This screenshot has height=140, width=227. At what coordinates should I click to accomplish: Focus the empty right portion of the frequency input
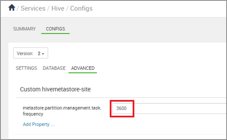179,109
